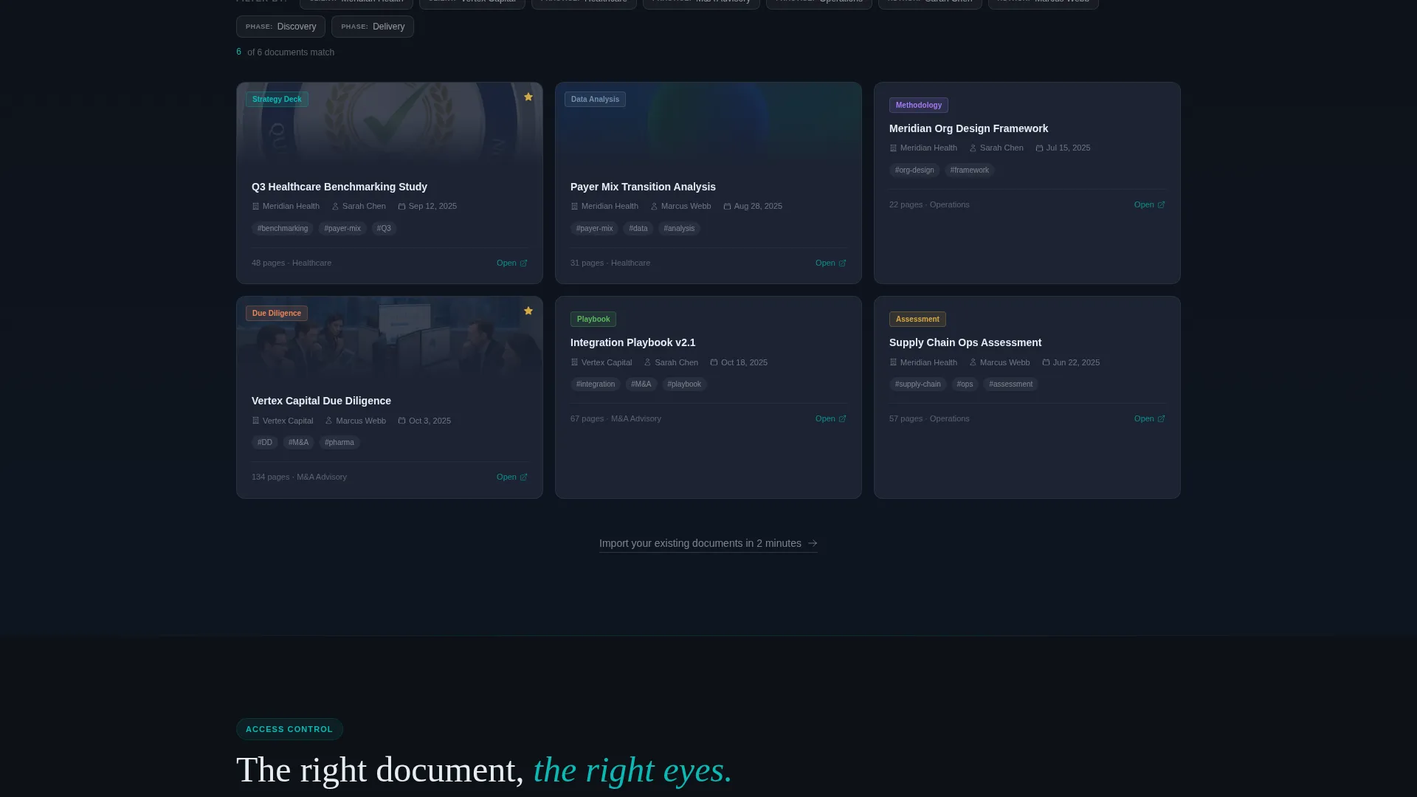Image resolution: width=1417 pixels, height=797 pixels.
Task: Click external-link icon on Integration Playbook v2.1
Action: (x=842, y=419)
